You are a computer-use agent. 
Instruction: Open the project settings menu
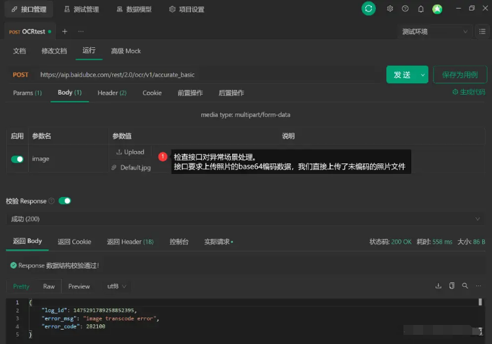pos(187,9)
